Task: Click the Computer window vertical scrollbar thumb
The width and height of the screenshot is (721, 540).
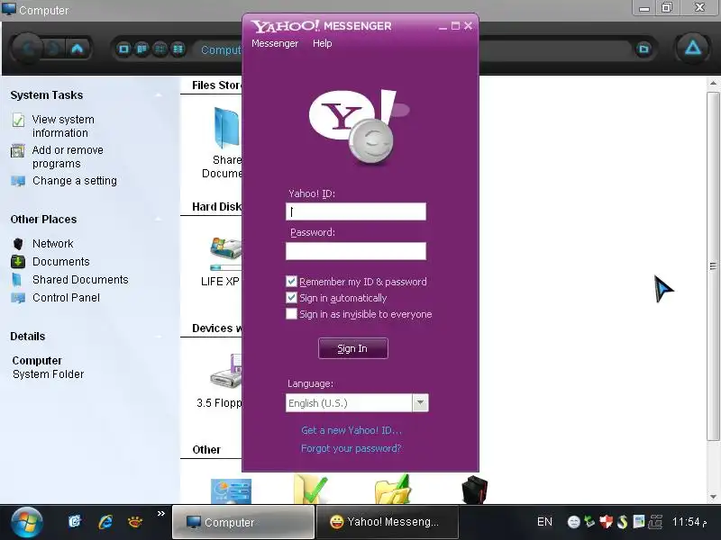Action: [713, 265]
